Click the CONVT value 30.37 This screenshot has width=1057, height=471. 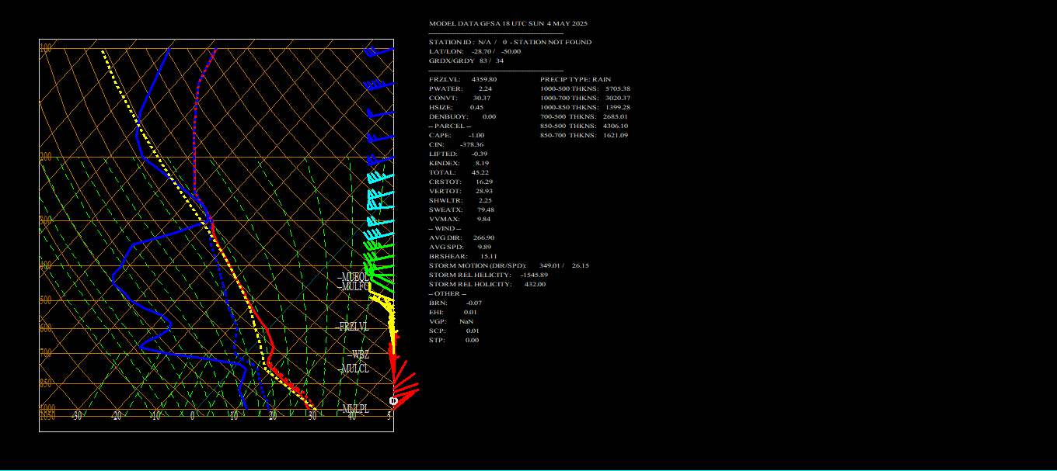pyautogui.click(x=482, y=98)
